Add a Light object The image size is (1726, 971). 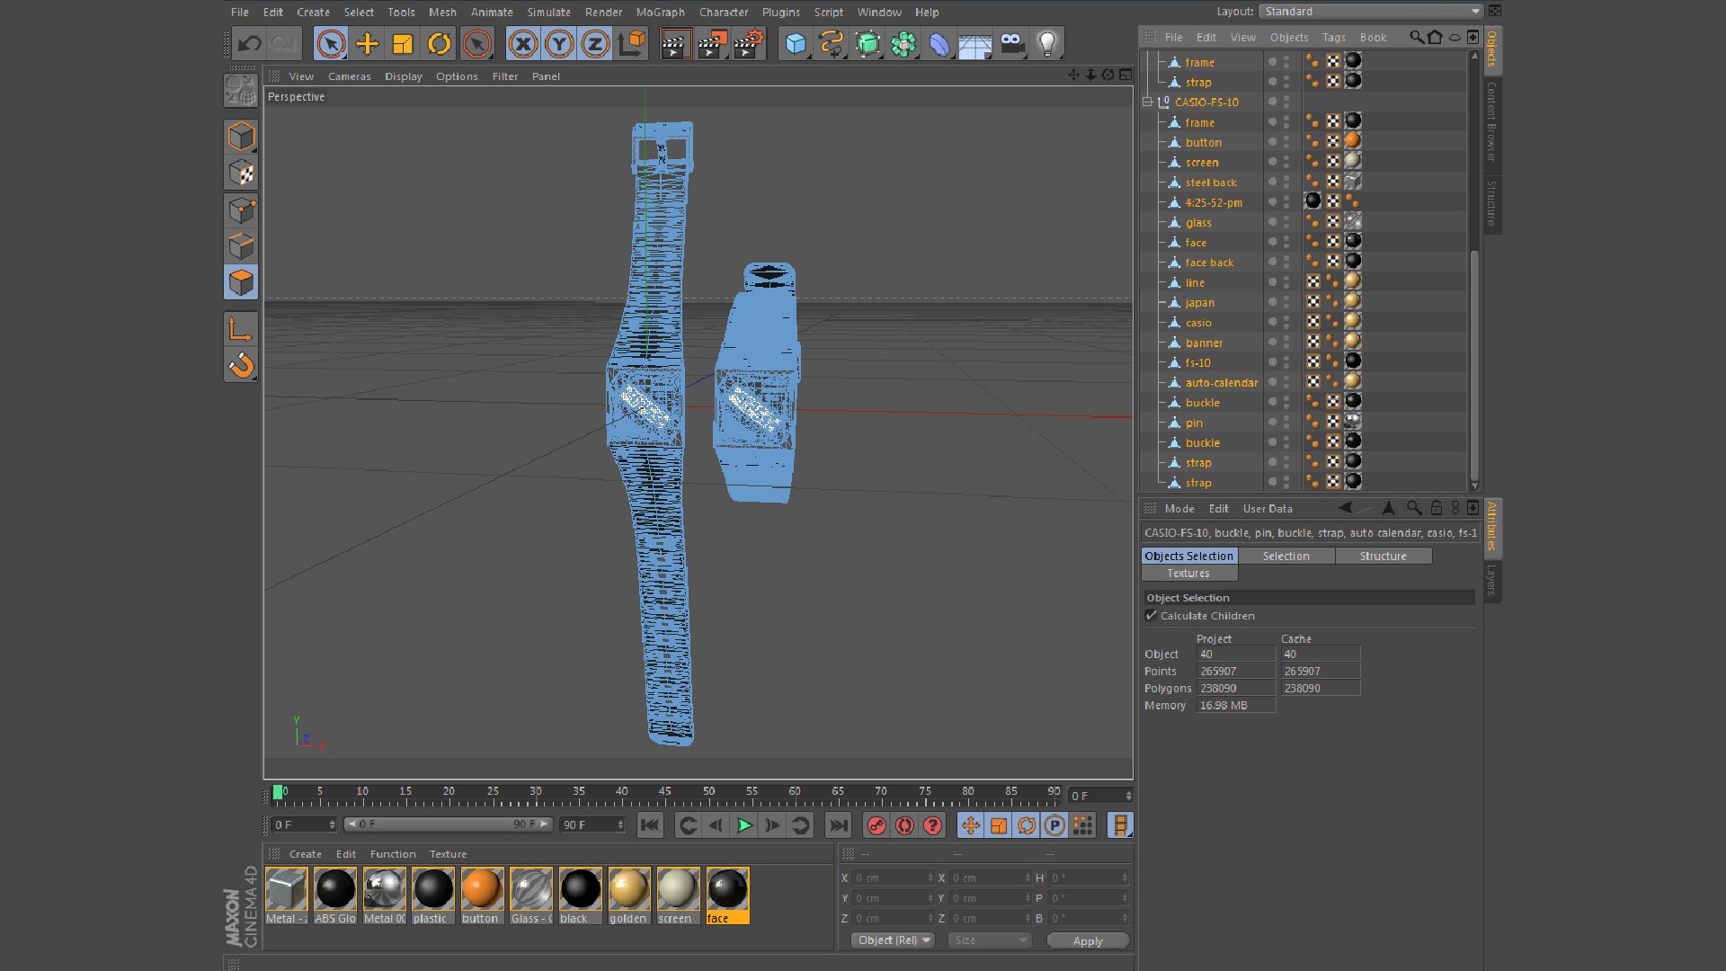1046,43
